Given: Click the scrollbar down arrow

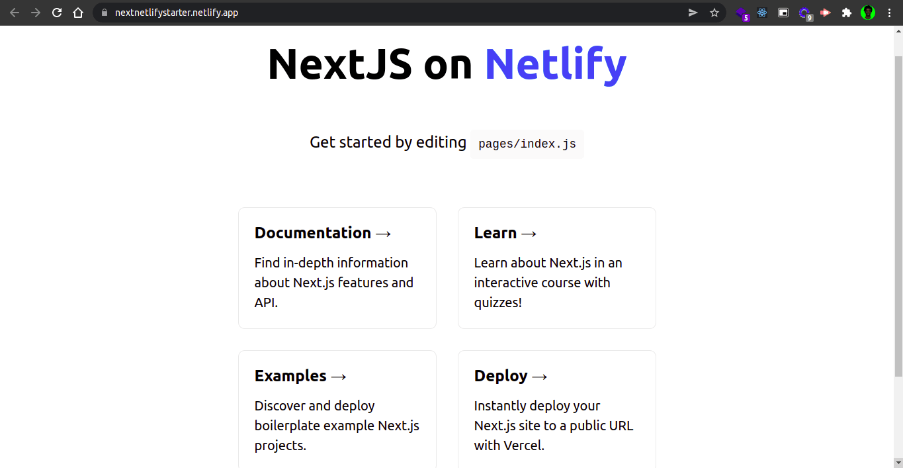Looking at the screenshot, I should coord(898,463).
